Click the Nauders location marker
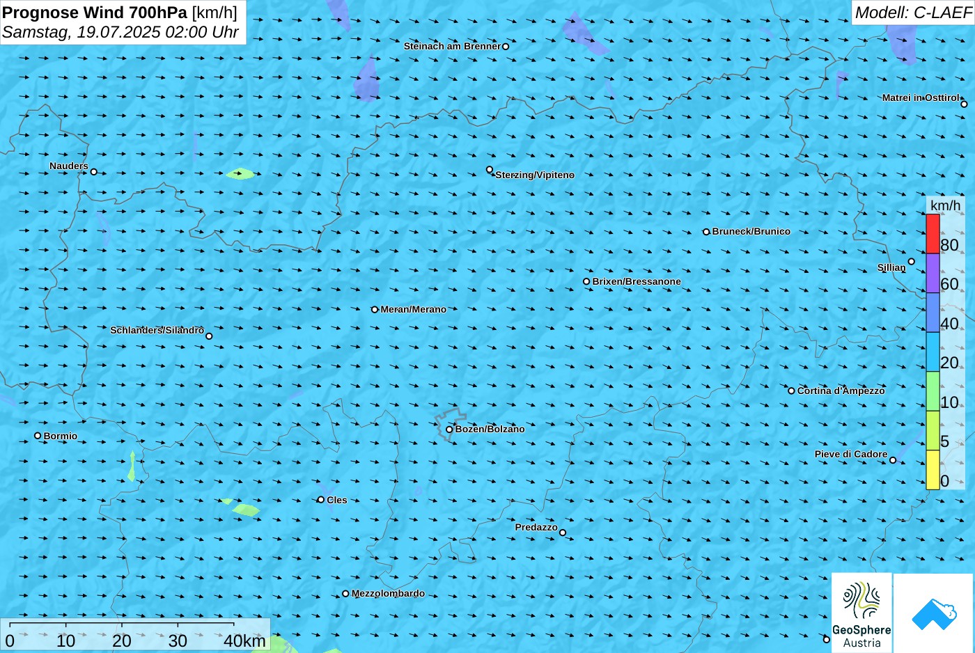 (x=94, y=172)
